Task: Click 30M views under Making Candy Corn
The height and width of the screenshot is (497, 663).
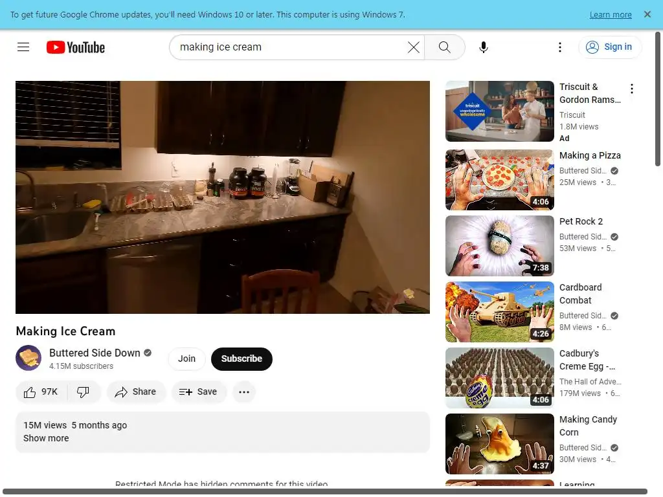Action: click(578, 459)
